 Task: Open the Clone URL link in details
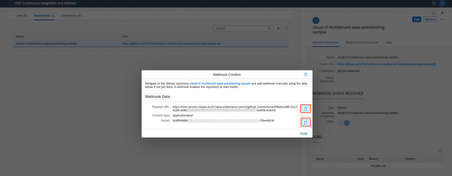387,64
